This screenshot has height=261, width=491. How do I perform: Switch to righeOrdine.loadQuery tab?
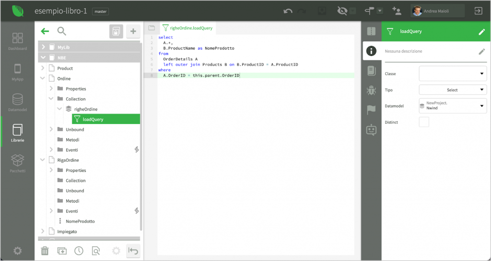[187, 28]
